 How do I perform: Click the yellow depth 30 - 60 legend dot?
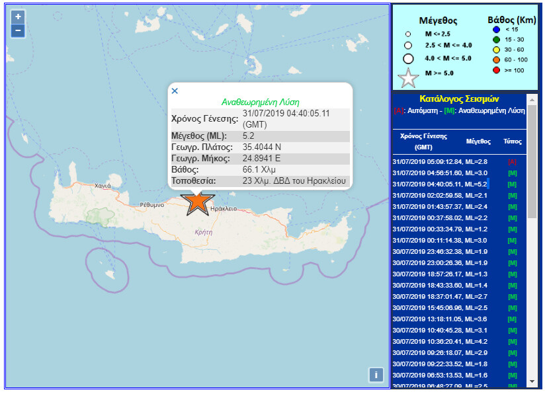tap(497, 50)
